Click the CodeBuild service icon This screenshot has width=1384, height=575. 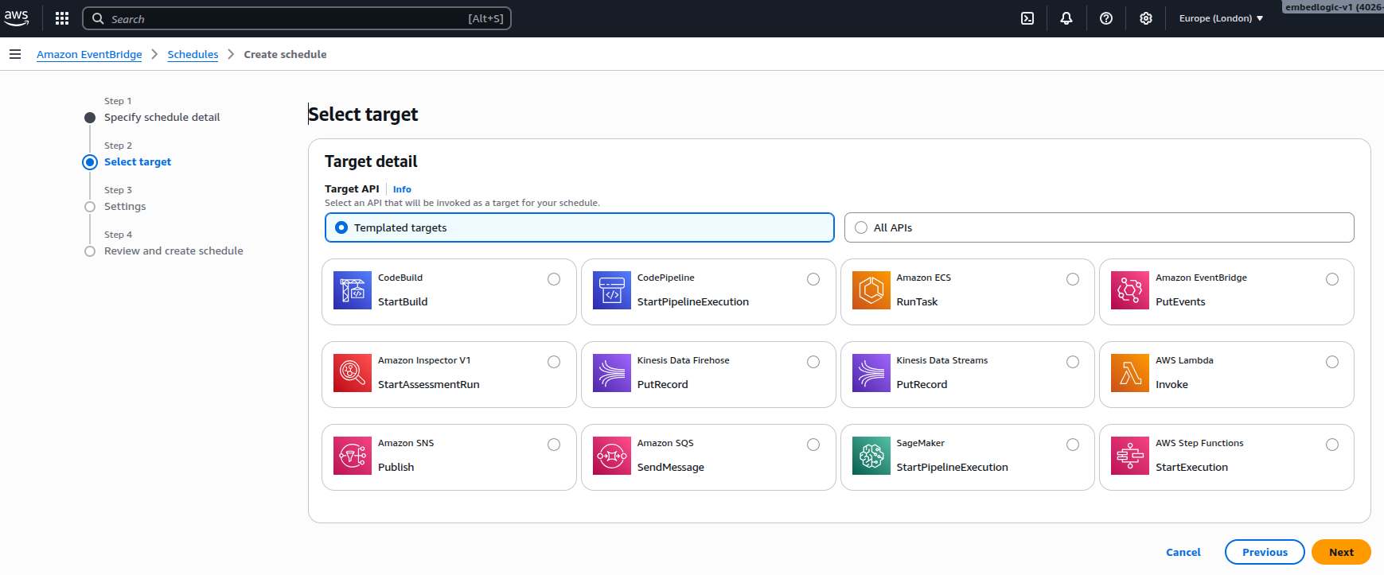point(352,290)
